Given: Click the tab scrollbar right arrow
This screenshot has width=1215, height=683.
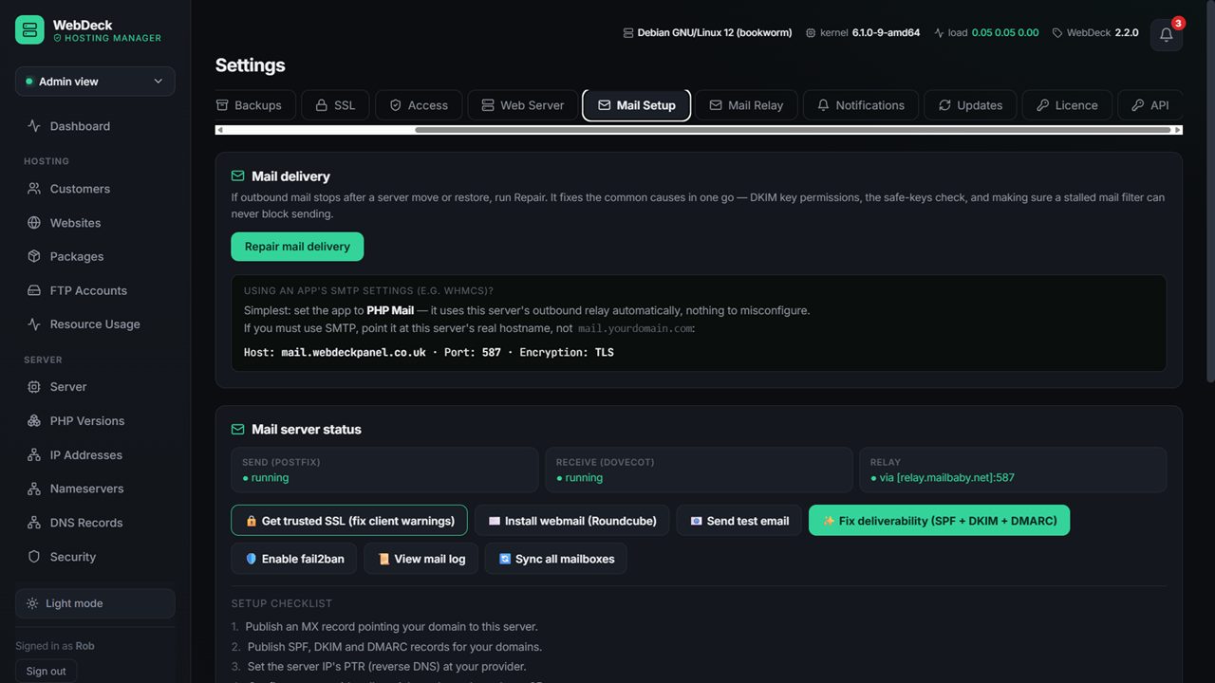Looking at the screenshot, I should (x=1178, y=130).
